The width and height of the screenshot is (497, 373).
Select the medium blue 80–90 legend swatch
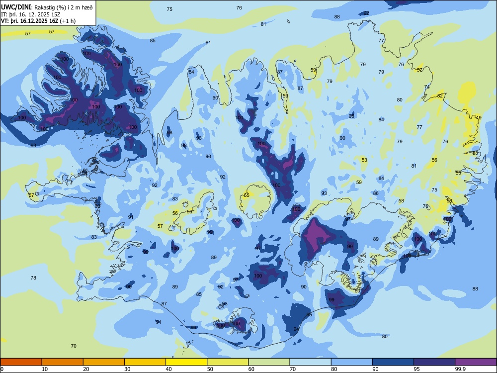tap(352, 362)
